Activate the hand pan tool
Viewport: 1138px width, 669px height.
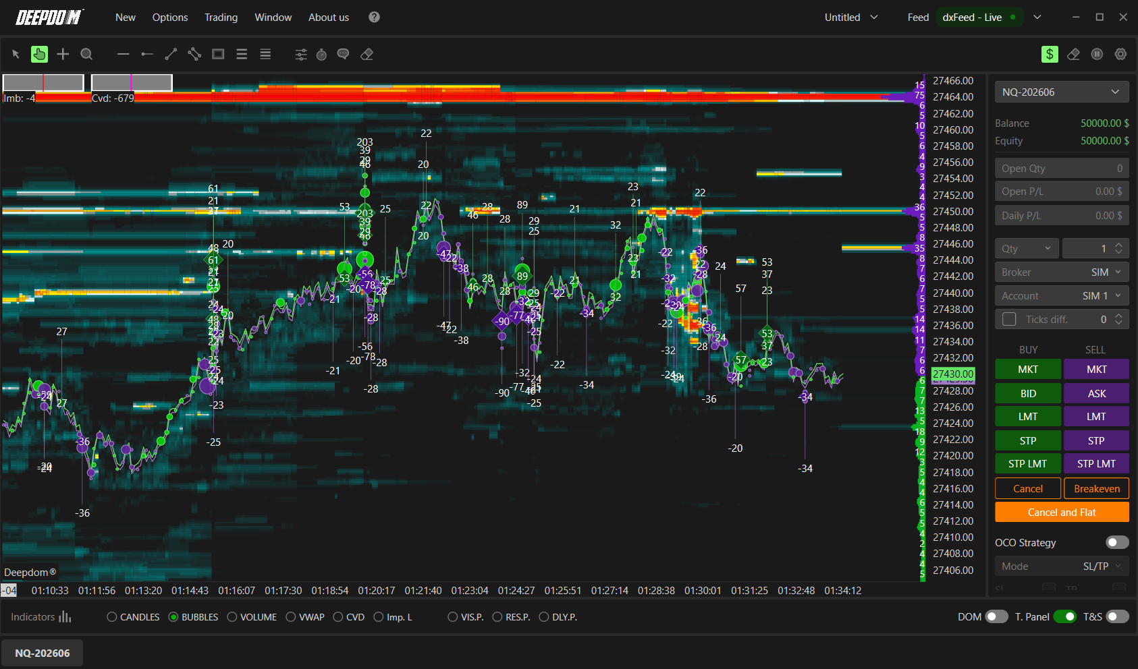pyautogui.click(x=39, y=54)
